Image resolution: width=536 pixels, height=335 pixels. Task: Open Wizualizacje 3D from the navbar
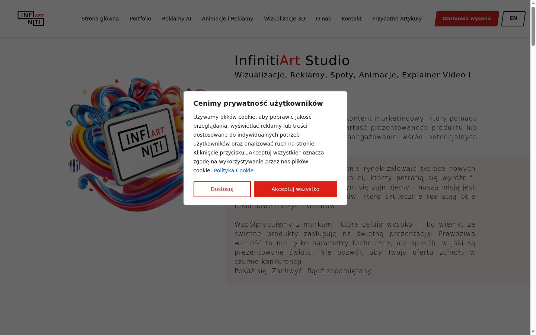(x=284, y=19)
